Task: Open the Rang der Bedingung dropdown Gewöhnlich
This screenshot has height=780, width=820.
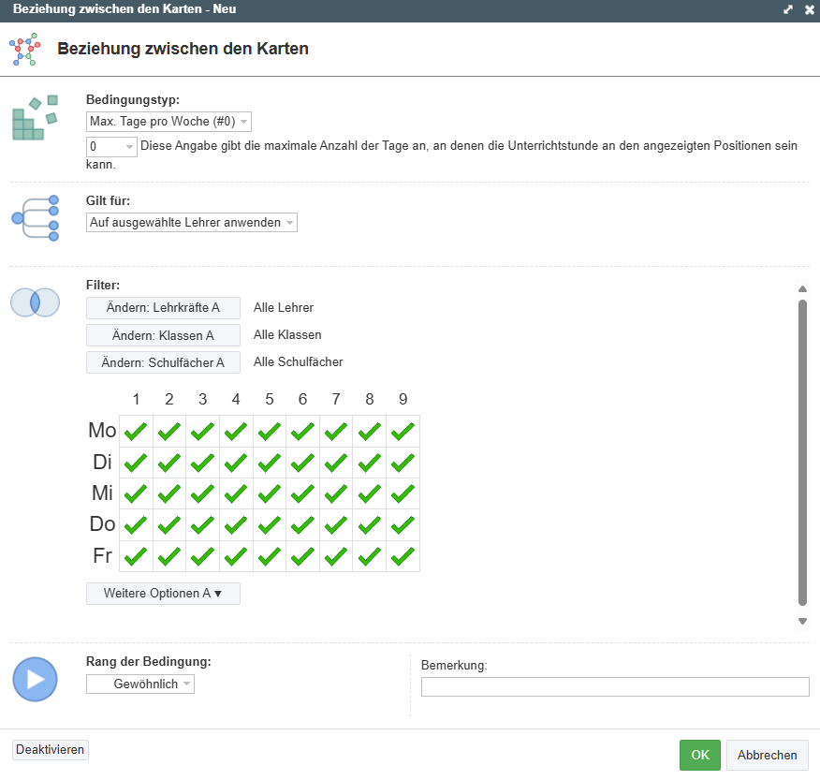Action: (x=140, y=684)
